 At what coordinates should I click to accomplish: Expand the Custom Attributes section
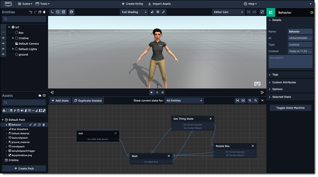point(284,82)
